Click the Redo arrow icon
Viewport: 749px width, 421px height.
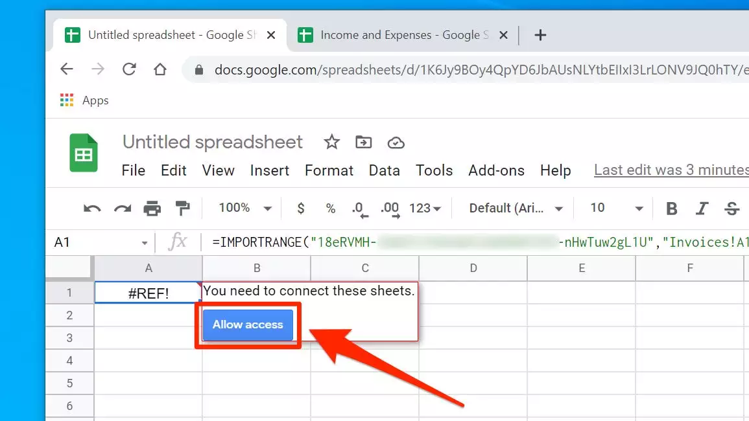coord(122,209)
